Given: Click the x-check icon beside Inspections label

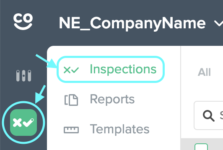Looking at the screenshot, I should pos(71,70).
